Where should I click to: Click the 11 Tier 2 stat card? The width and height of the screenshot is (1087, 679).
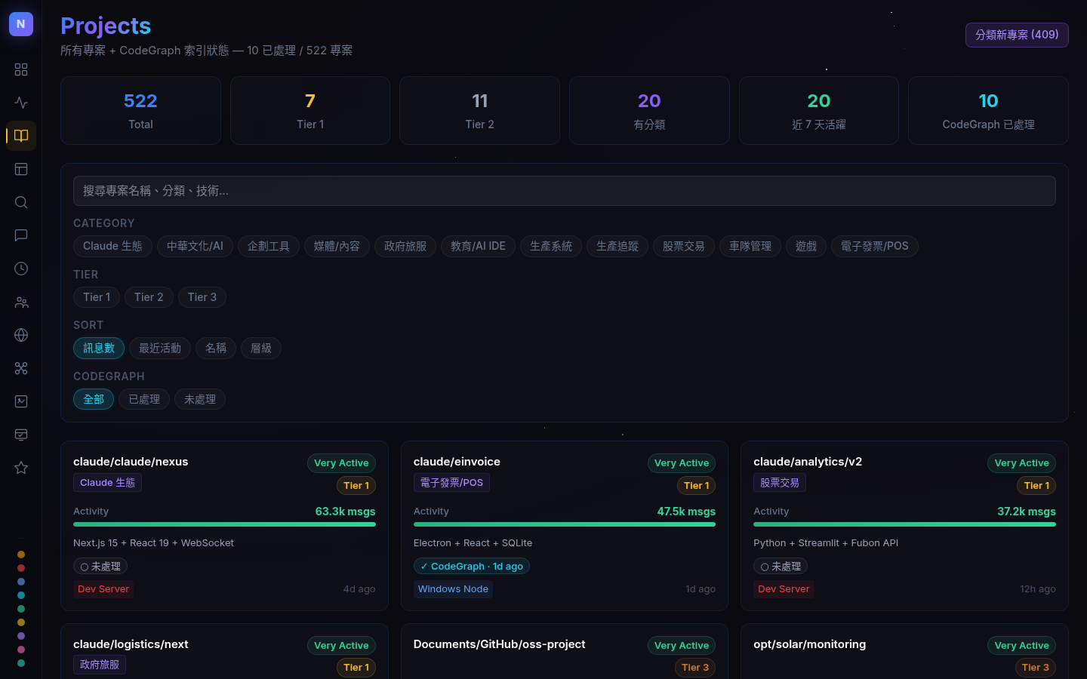pos(480,110)
